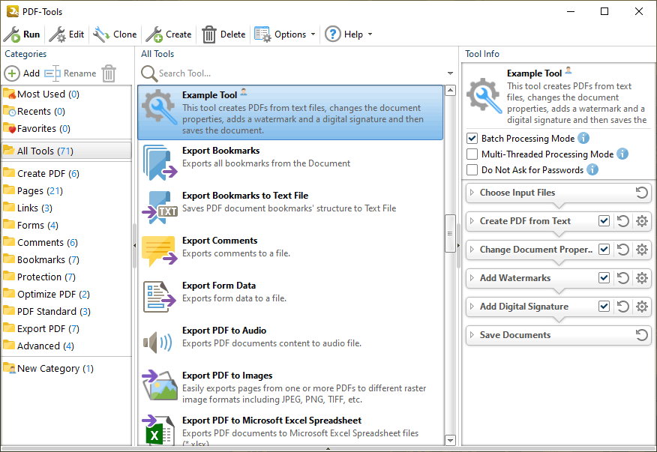657x452 pixels.
Task: Click the tool list scrollbar thumb
Action: 450,233
